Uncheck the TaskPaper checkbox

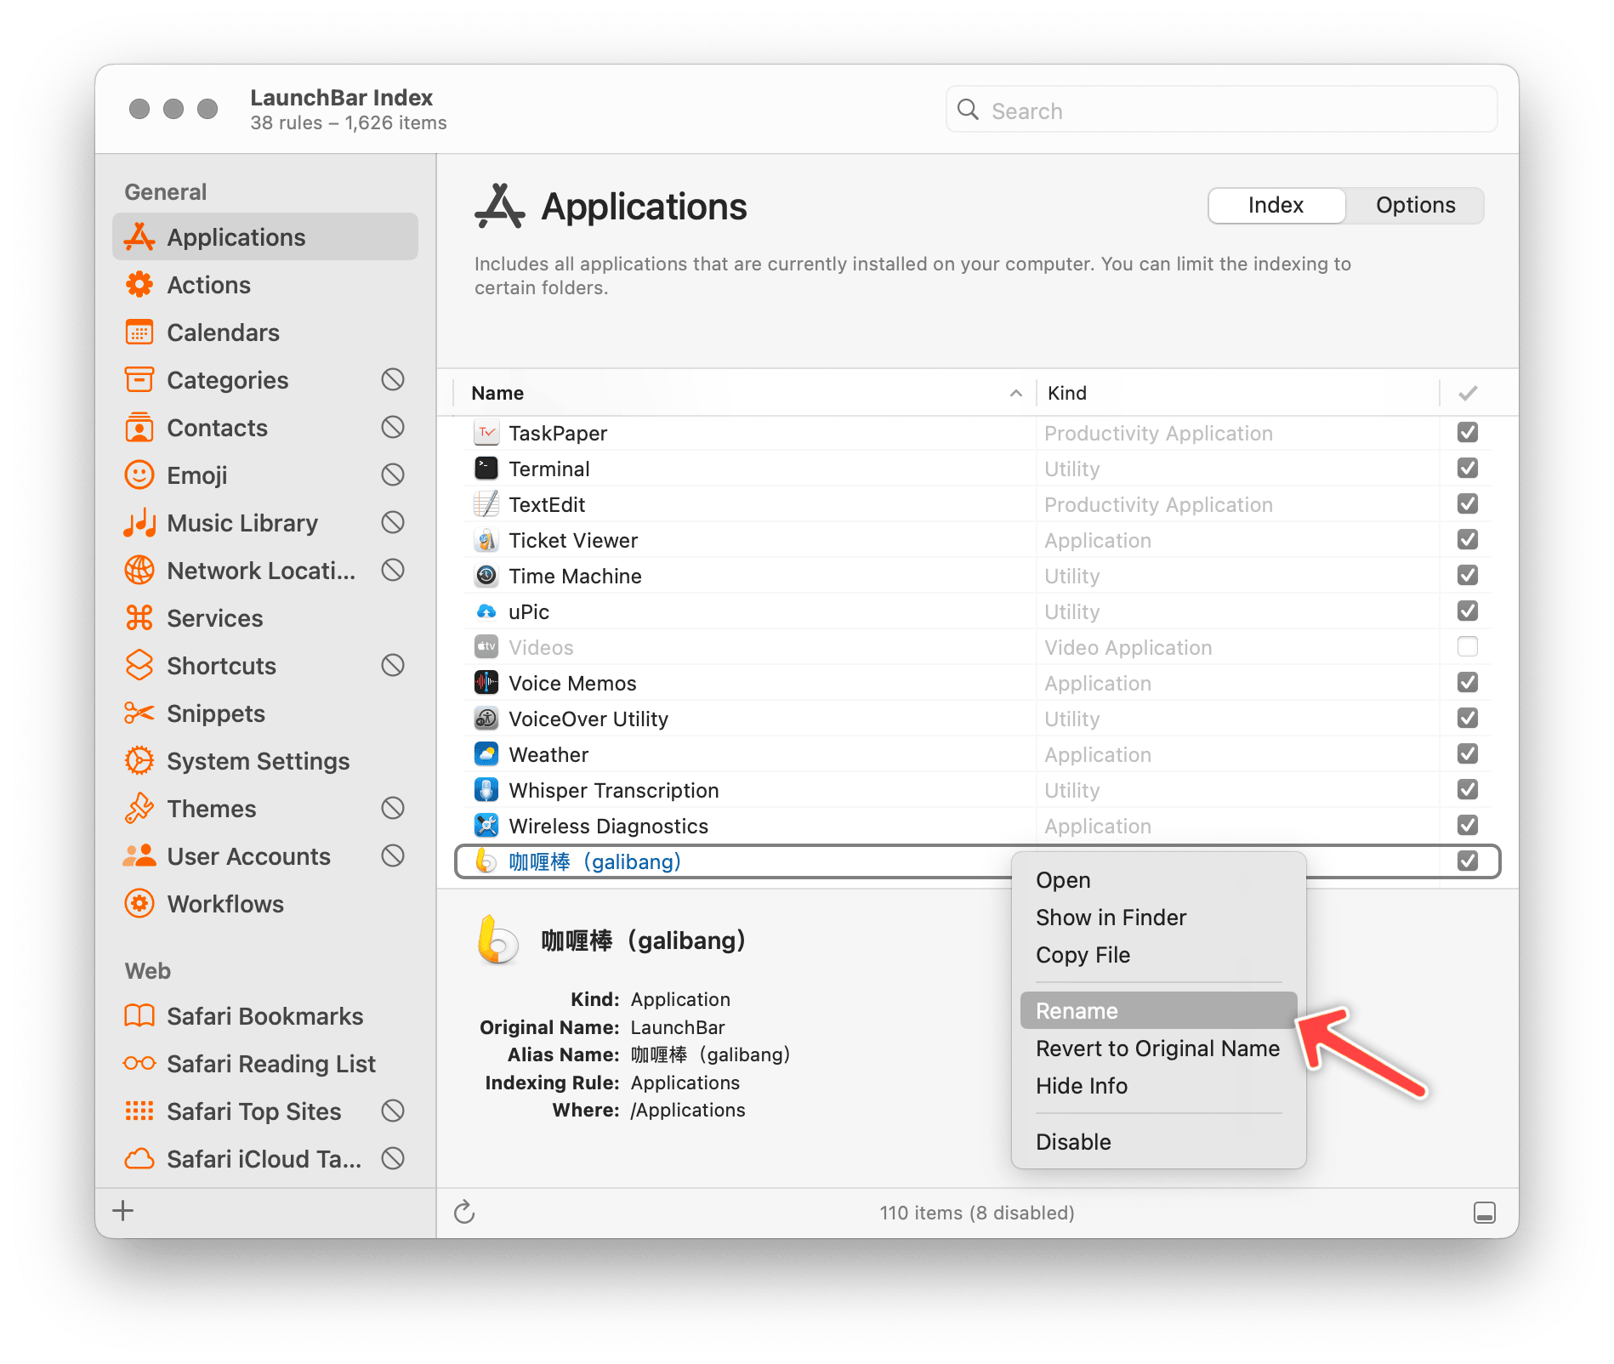(x=1468, y=433)
